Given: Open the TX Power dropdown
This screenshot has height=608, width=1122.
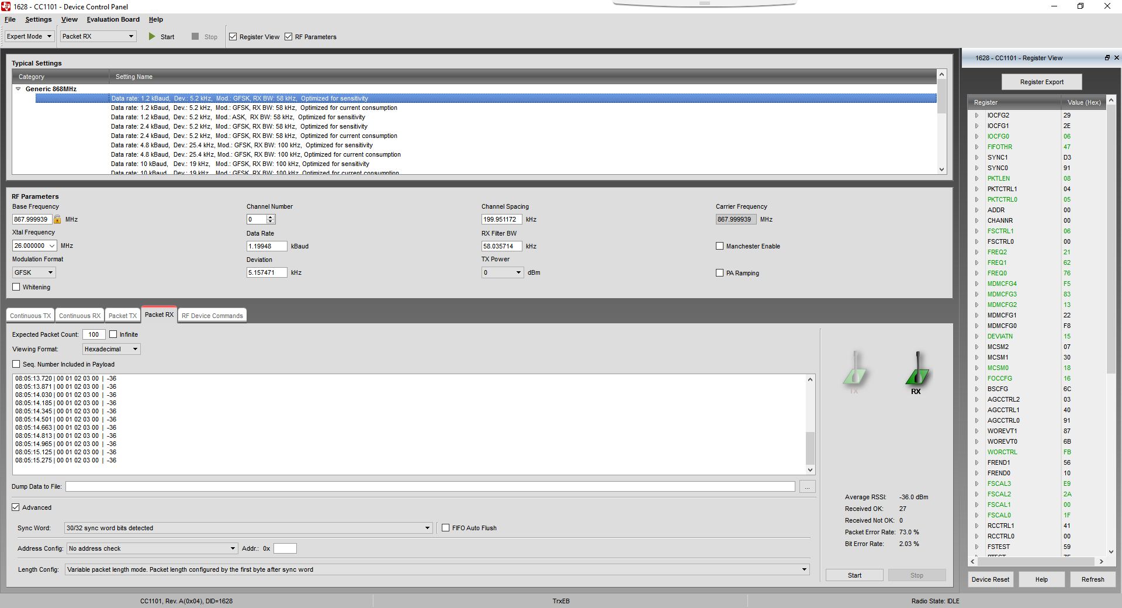Looking at the screenshot, I should coord(503,272).
